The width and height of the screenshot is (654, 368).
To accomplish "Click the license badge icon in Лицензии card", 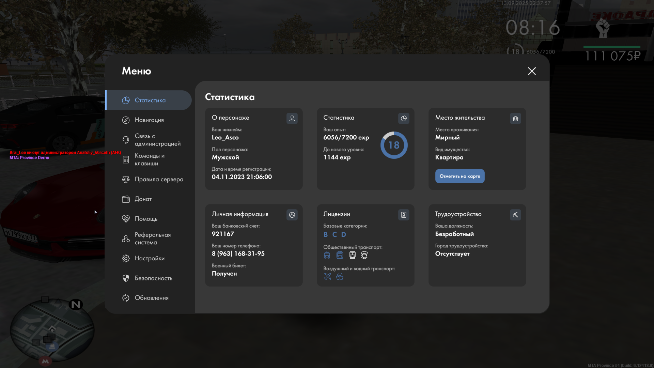I will tap(404, 215).
